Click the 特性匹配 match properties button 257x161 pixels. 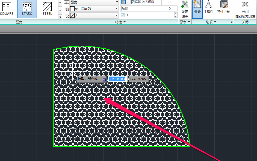point(224,7)
